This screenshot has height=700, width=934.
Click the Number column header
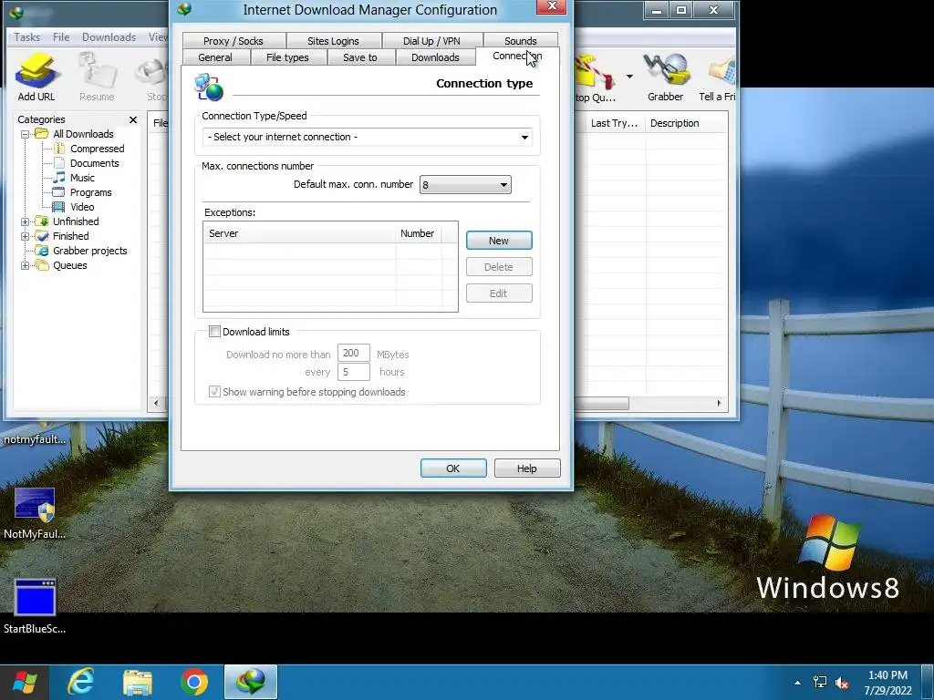418,233
